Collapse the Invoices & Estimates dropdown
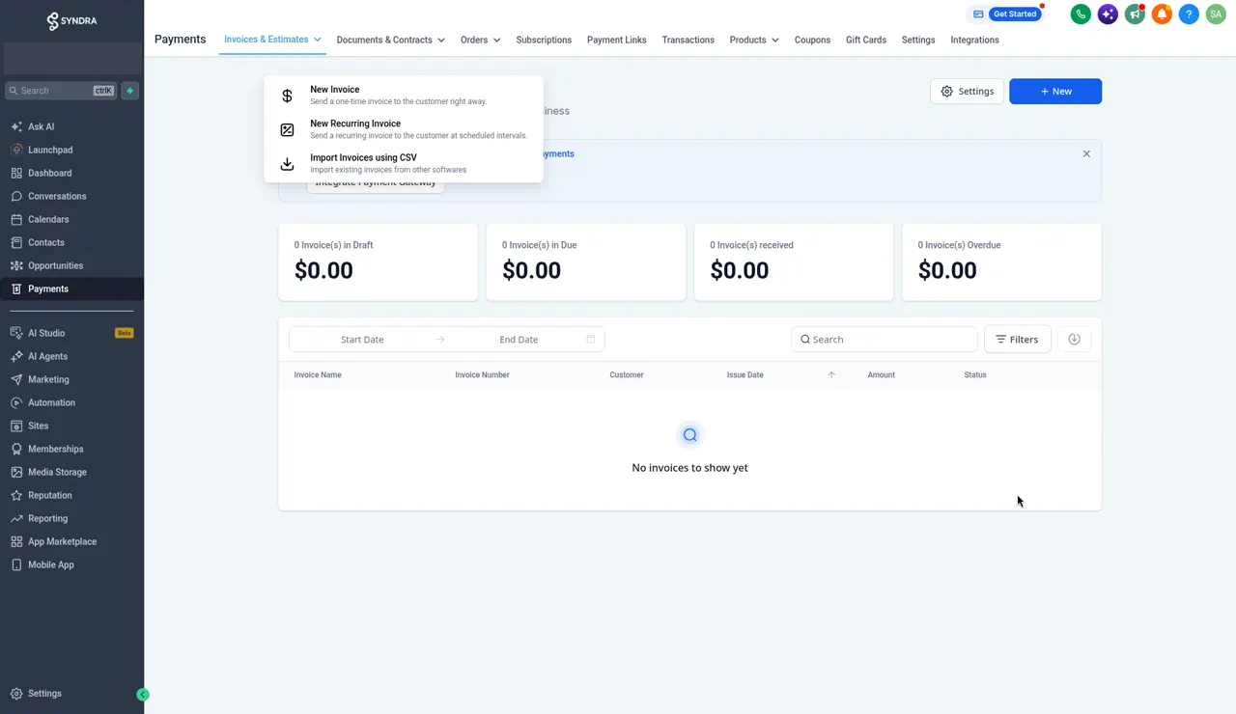Screen dimensions: 1236x714 [272, 40]
